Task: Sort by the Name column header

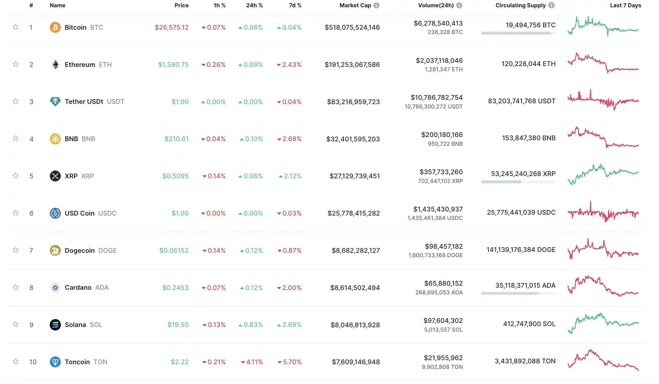Action: pos(57,5)
